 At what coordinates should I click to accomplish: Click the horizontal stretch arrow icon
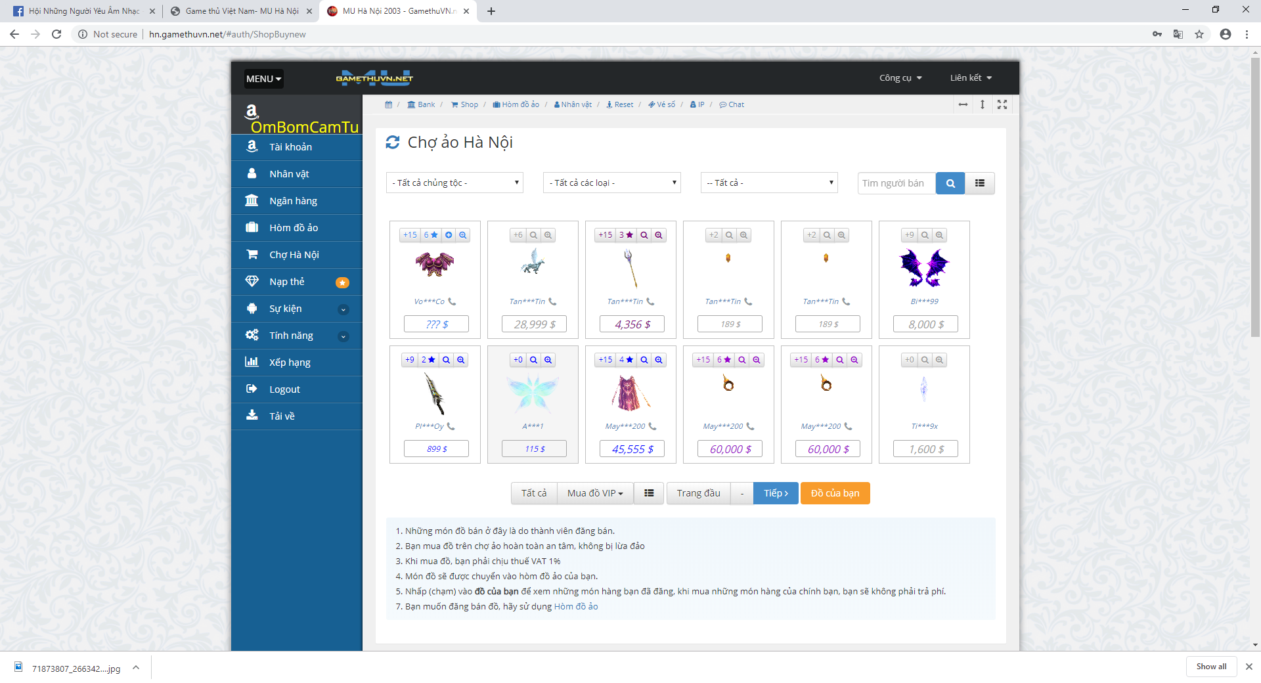[x=963, y=104]
